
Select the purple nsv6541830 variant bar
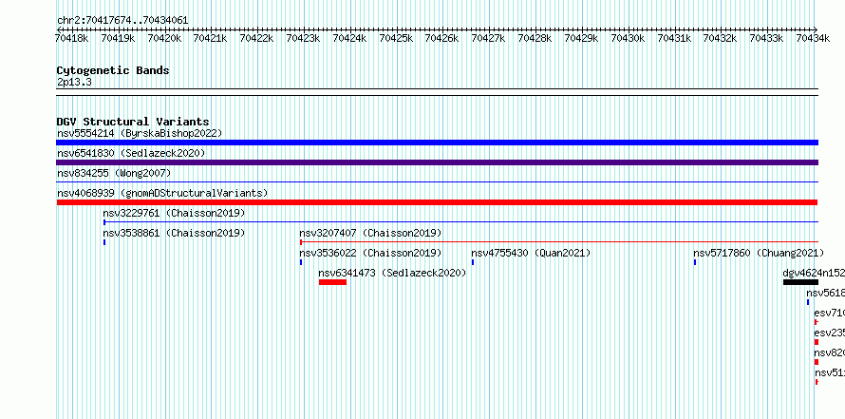pyautogui.click(x=437, y=162)
